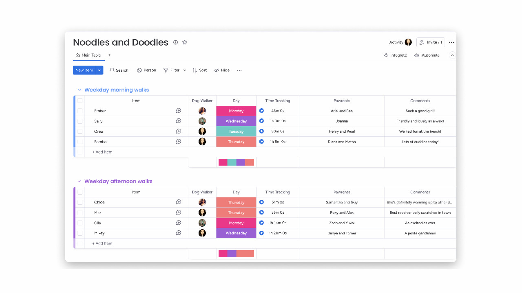Open the Search function in the toolbar
This screenshot has height=293, width=522.
tap(119, 70)
